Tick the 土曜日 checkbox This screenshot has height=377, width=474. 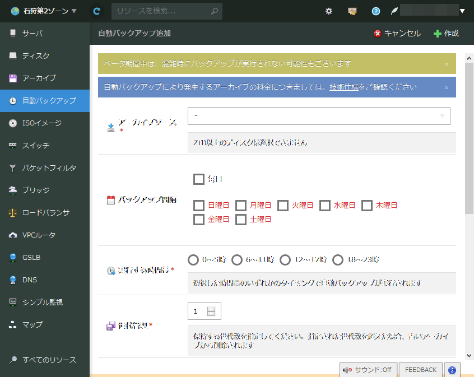pos(241,220)
